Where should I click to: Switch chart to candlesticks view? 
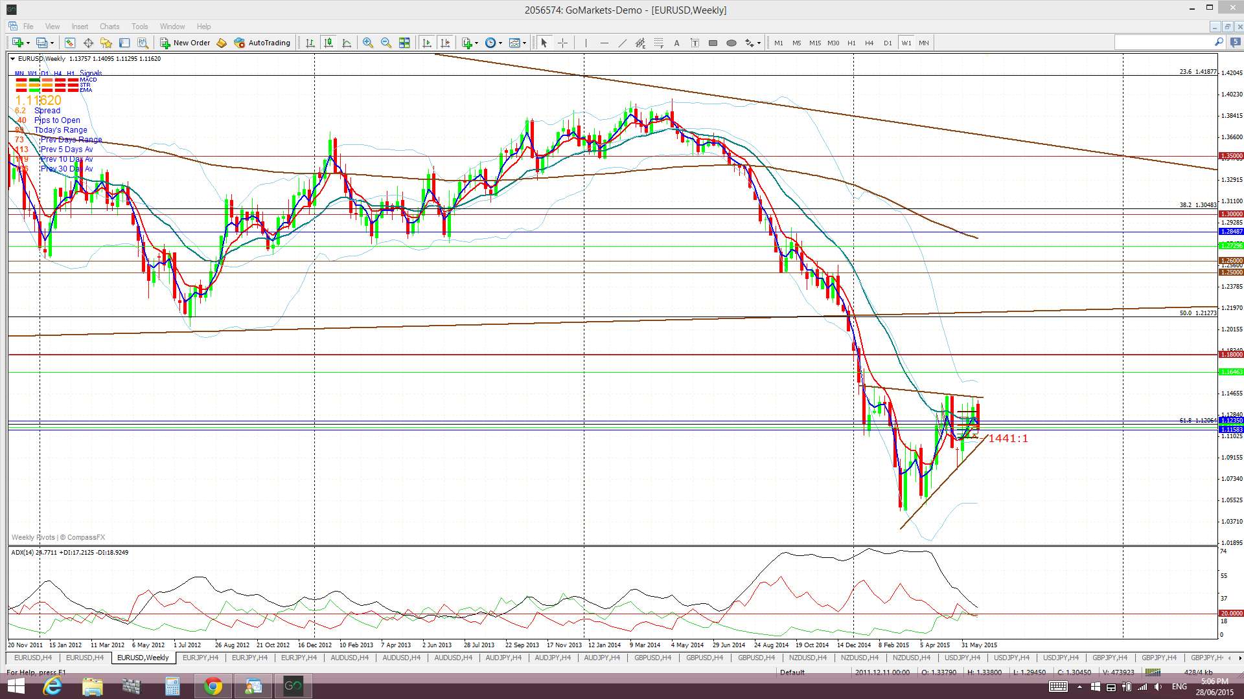coord(328,43)
